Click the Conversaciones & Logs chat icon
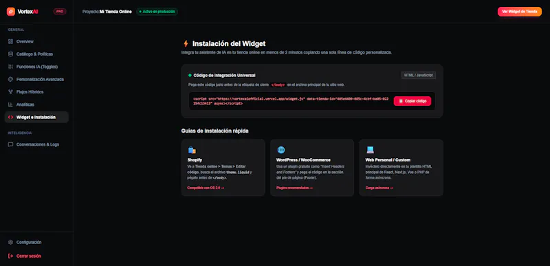 point(10,144)
